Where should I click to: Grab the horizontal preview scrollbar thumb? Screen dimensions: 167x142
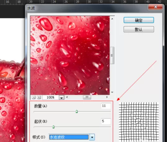coord(87,97)
